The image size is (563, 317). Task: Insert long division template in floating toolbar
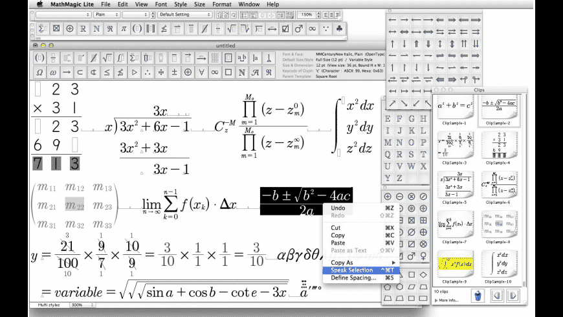click(258, 28)
